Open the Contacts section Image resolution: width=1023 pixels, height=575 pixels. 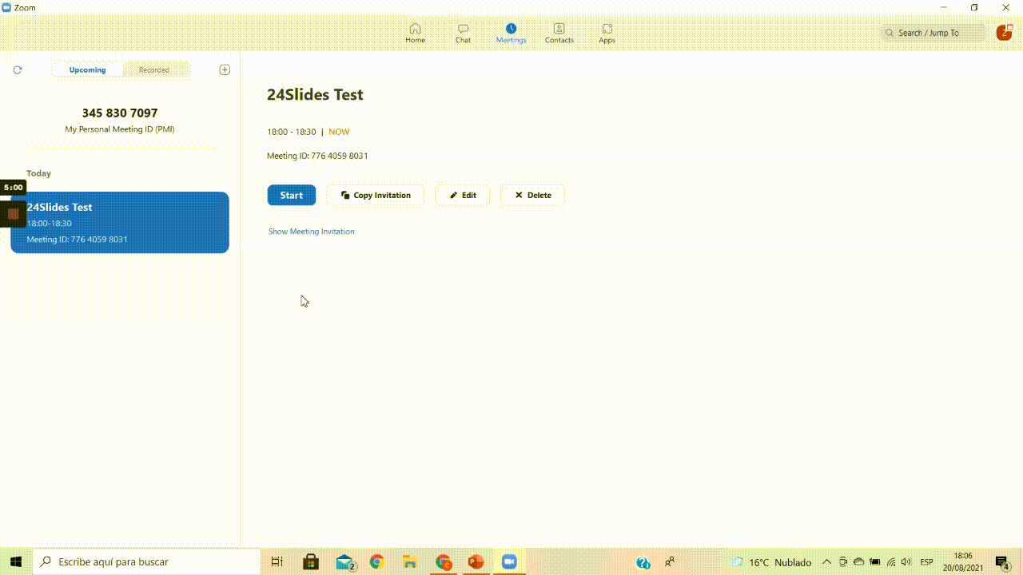pyautogui.click(x=559, y=33)
